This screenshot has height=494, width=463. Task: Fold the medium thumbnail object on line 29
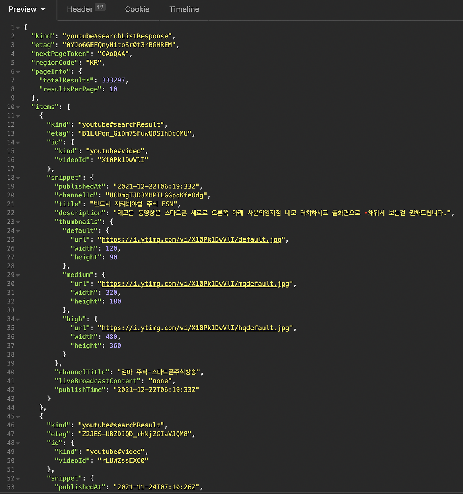[x=18, y=275]
